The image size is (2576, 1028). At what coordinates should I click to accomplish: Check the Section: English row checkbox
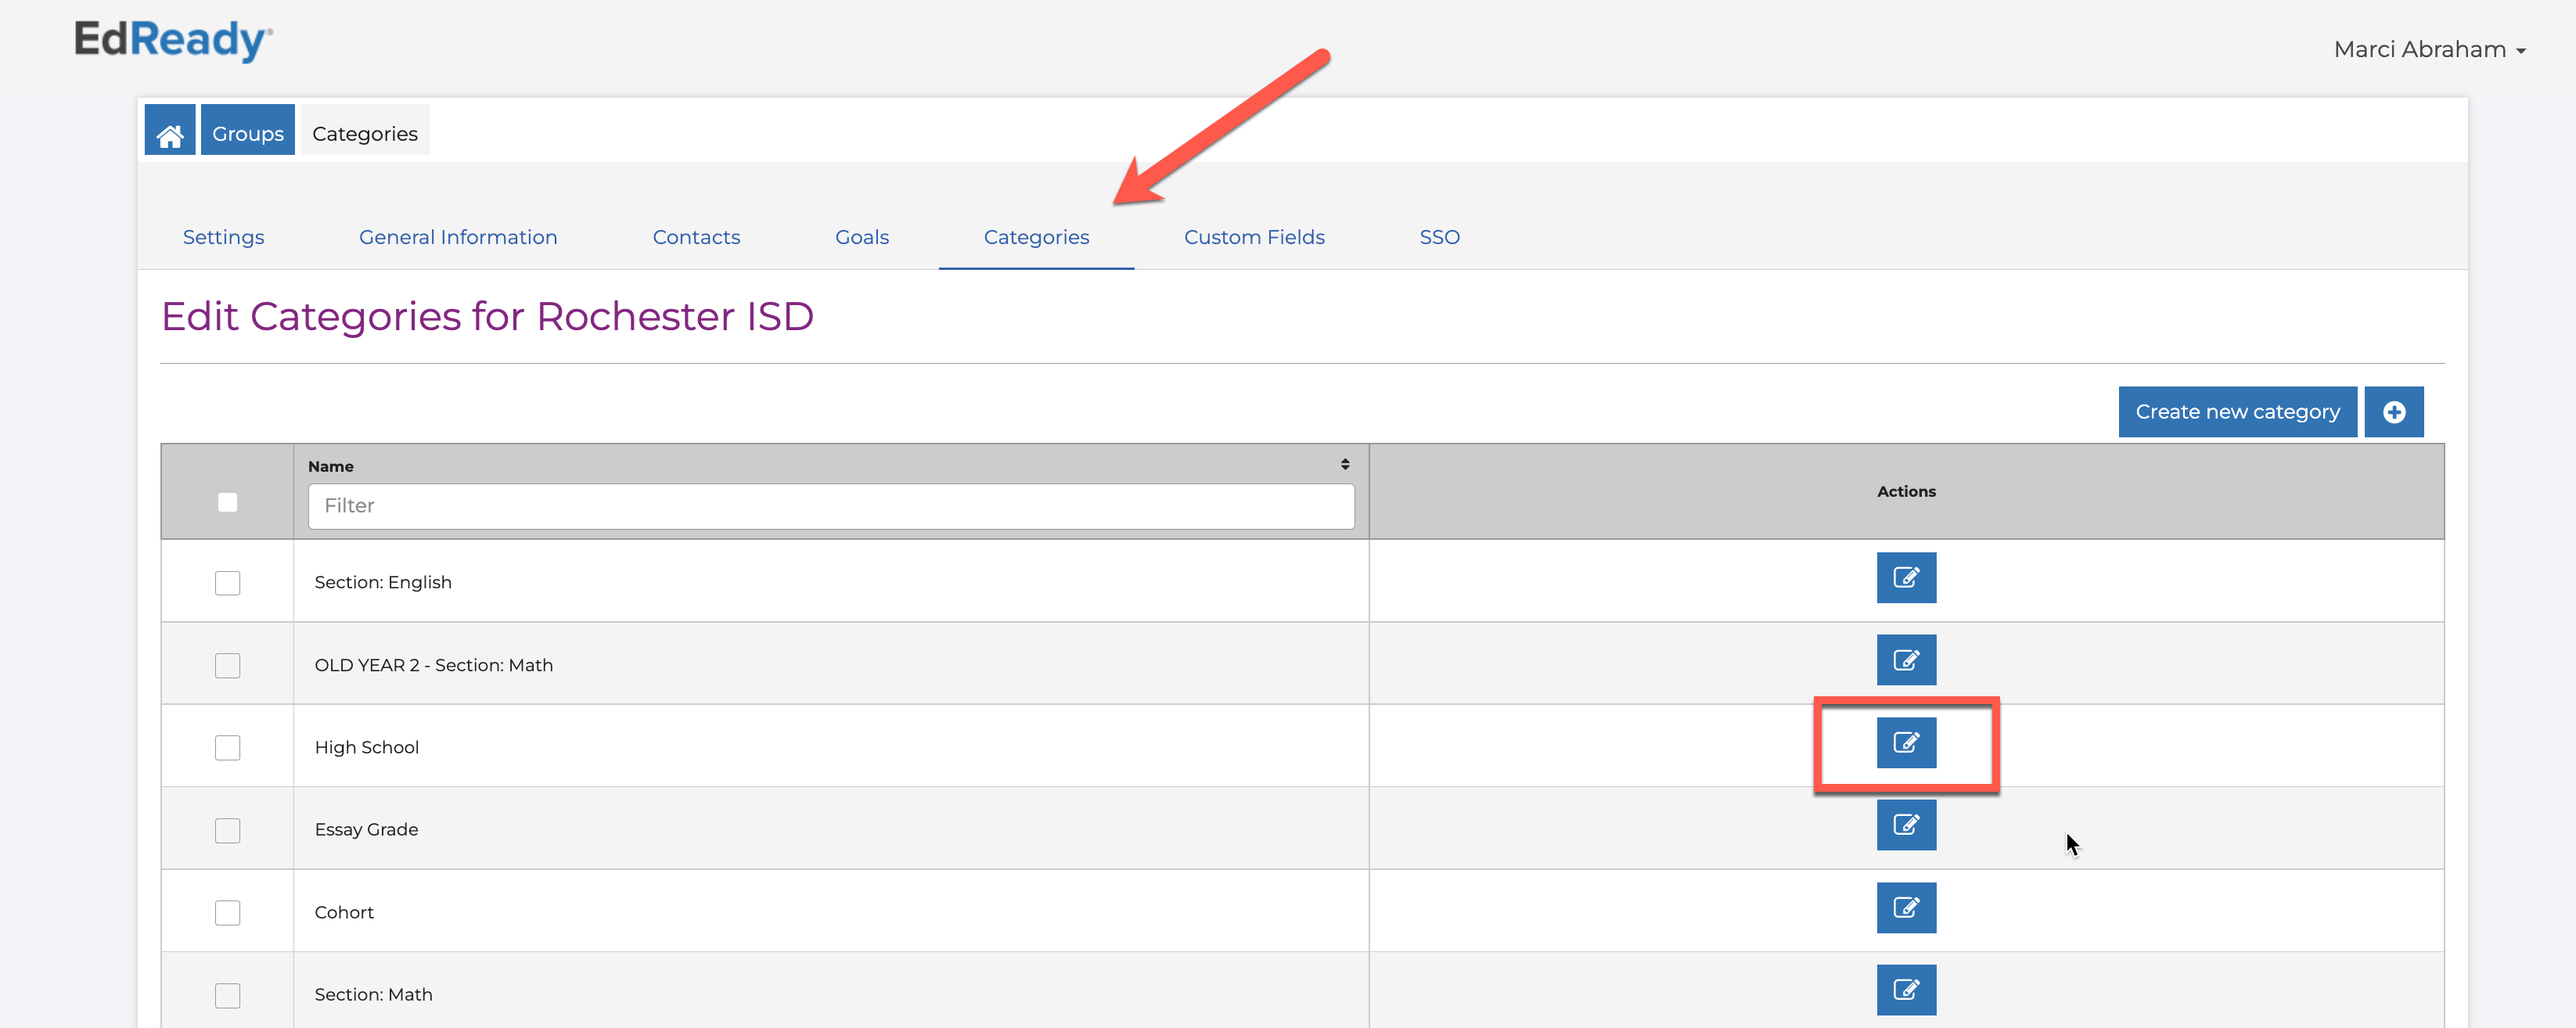228,583
